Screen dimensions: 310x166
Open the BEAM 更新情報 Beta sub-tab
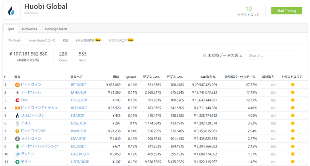pyautogui.click(x=88, y=40)
